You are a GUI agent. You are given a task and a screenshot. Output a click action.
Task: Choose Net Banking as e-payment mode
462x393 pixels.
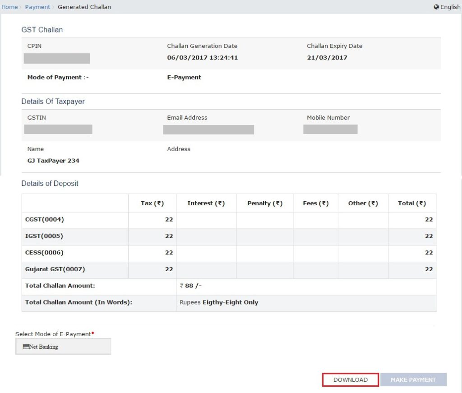pyautogui.click(x=63, y=347)
